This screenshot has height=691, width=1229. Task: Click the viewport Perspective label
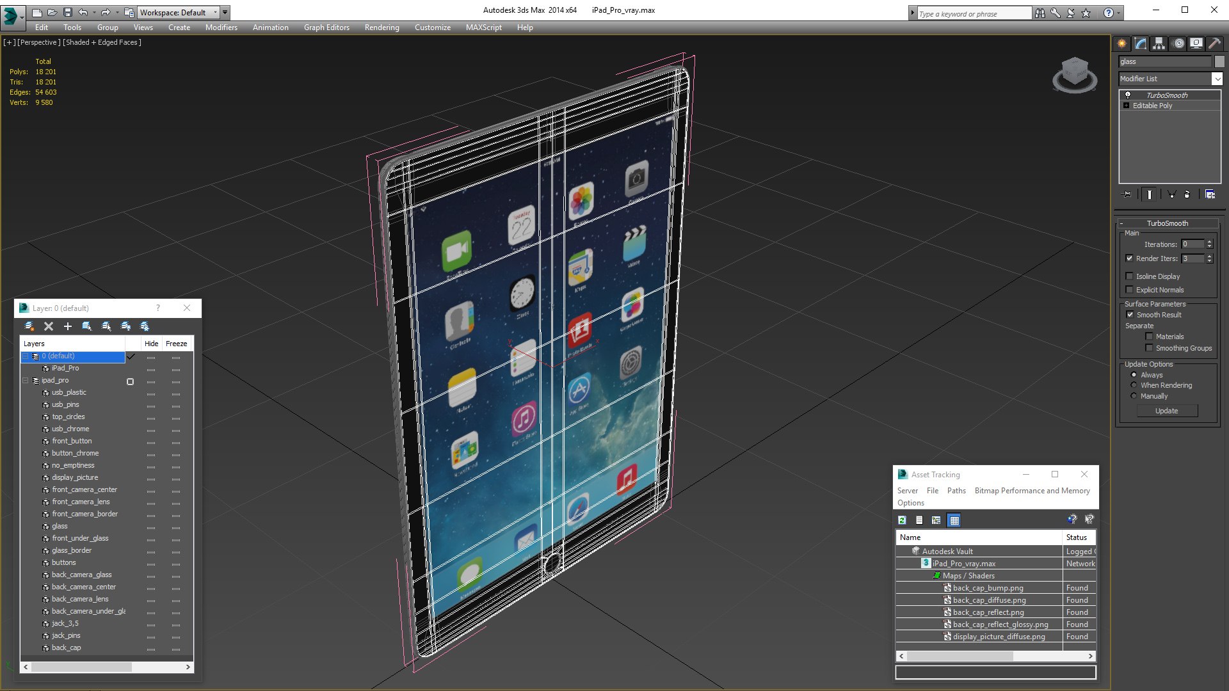39,42
